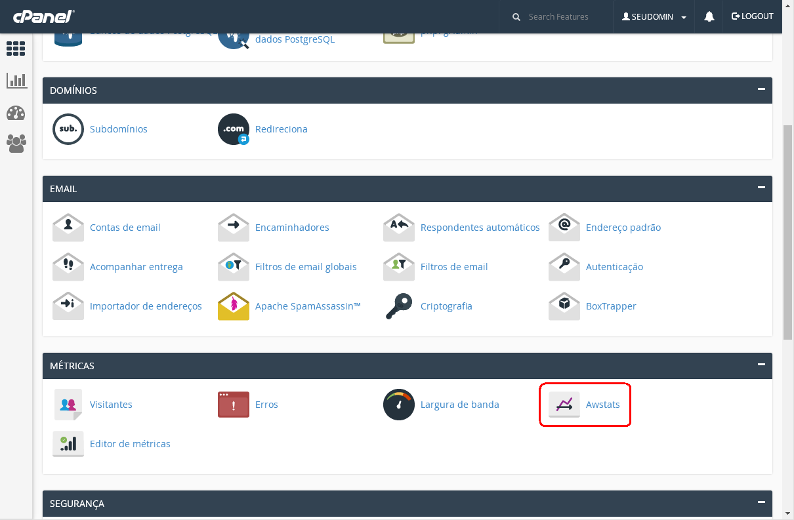Click the page vertical scrollbar thumb
Viewport: 794px width, 520px height.
[x=788, y=231]
